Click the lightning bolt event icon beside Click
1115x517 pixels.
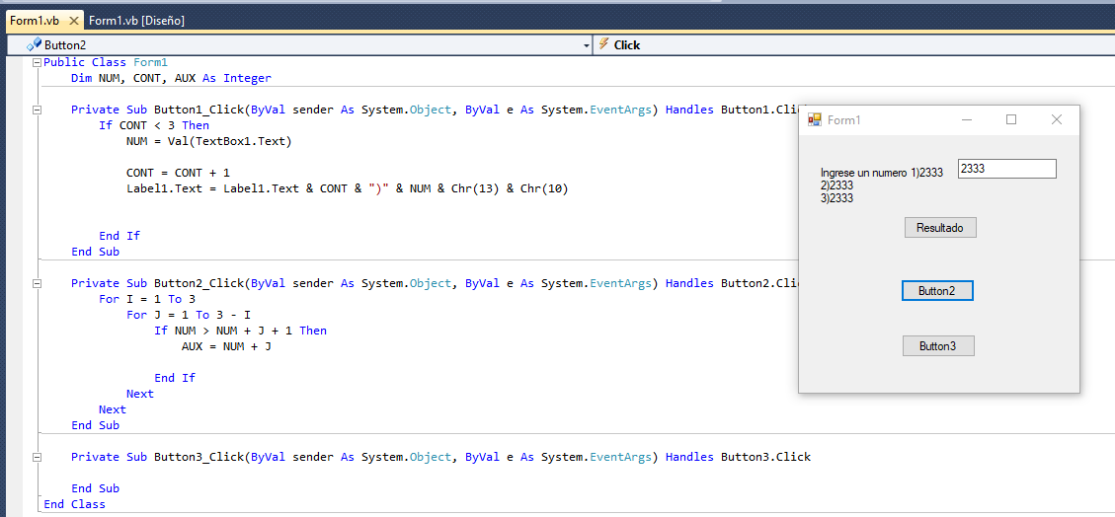point(603,44)
